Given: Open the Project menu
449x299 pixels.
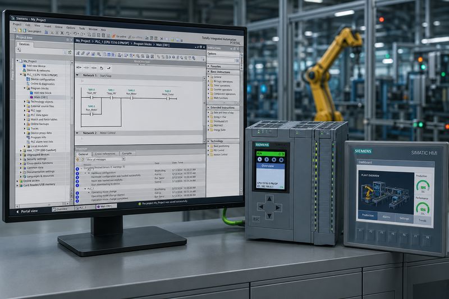Looking at the screenshot, I should tap(17, 25).
